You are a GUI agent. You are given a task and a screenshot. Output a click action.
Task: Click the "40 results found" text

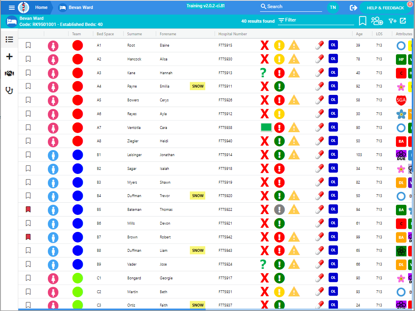258,21
